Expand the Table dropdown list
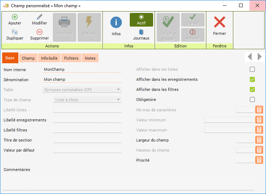The height and width of the screenshot is (194, 266). pos(118,90)
